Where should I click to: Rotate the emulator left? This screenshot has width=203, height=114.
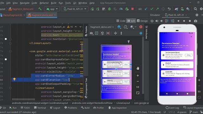point(167,21)
